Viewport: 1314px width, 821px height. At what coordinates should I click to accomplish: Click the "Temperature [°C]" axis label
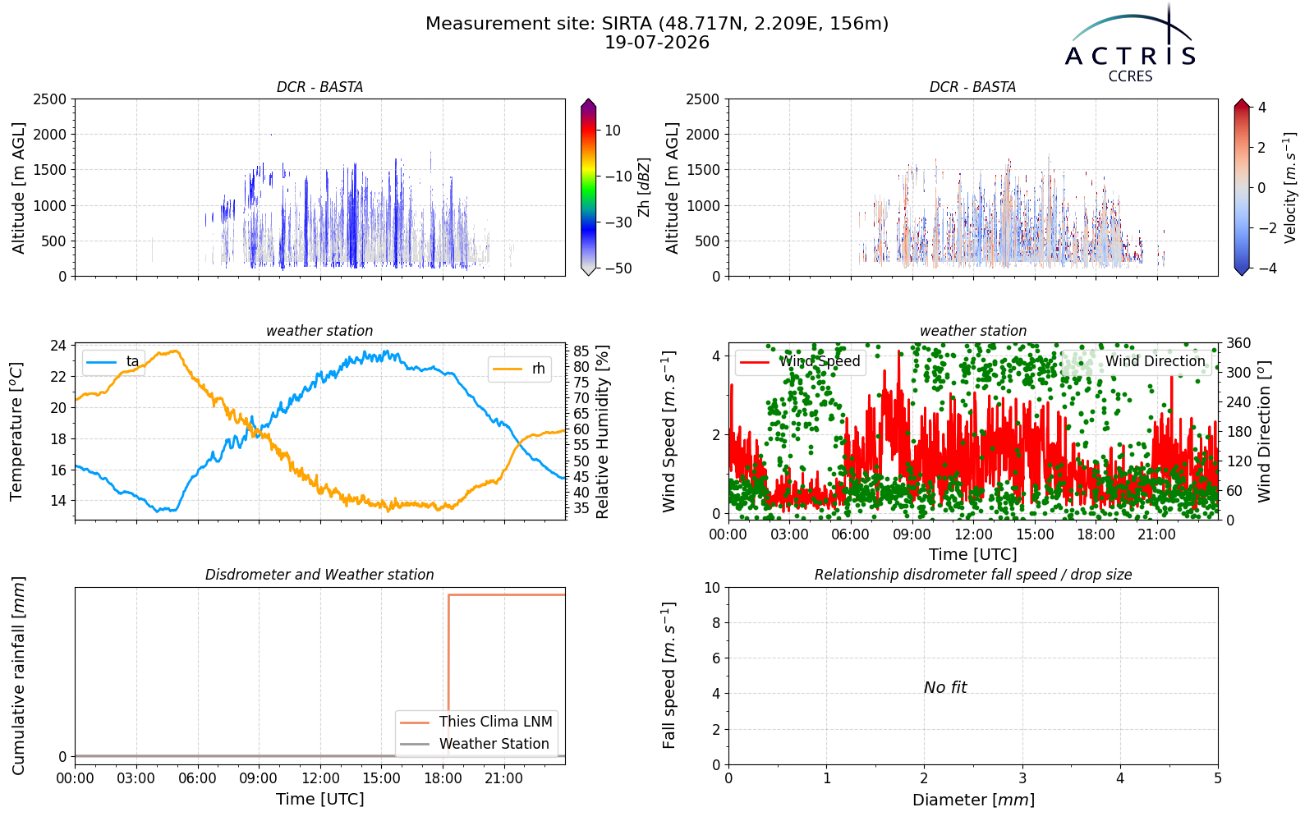[16, 432]
